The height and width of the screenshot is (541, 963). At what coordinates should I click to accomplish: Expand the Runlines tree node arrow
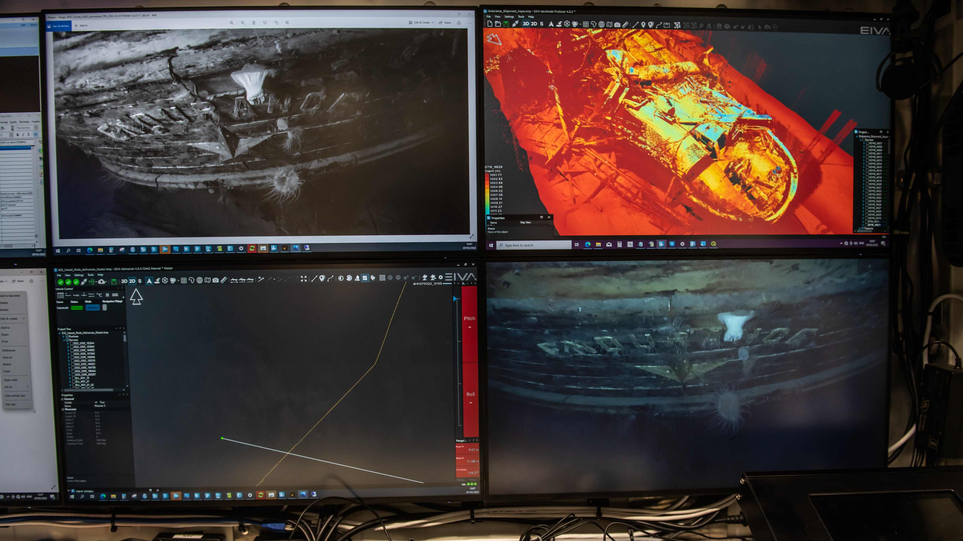click(x=63, y=336)
